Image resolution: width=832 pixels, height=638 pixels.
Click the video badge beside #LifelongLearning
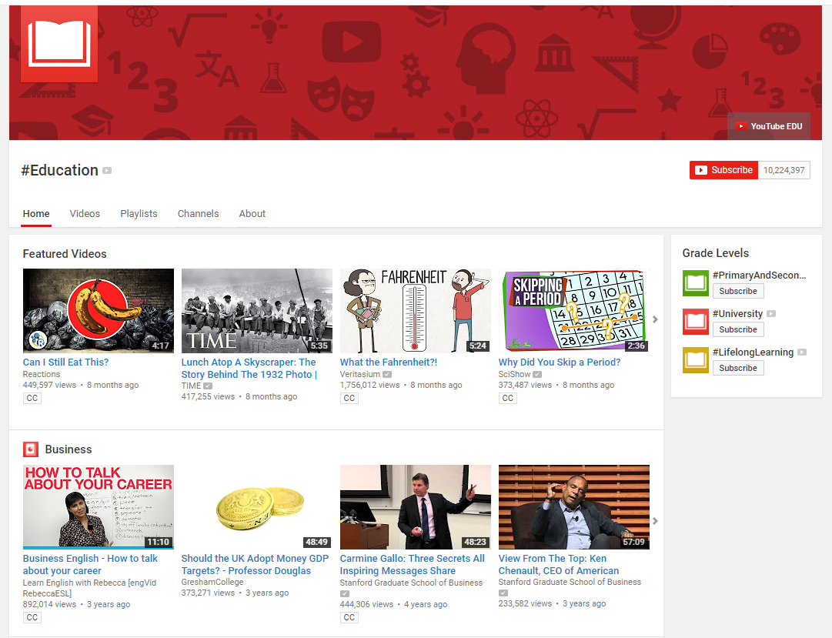802,352
